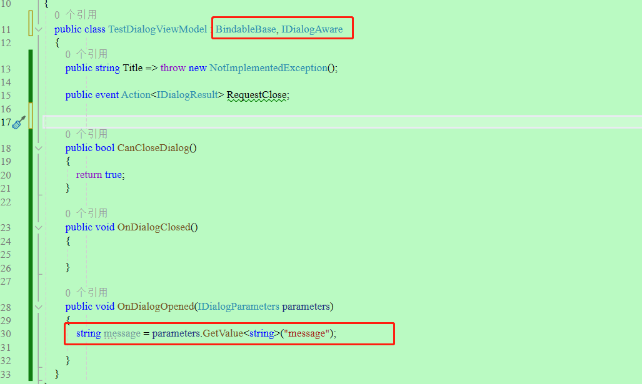Collapse the CanCloseDialog method fold arrow
The height and width of the screenshot is (384, 642).
point(39,148)
